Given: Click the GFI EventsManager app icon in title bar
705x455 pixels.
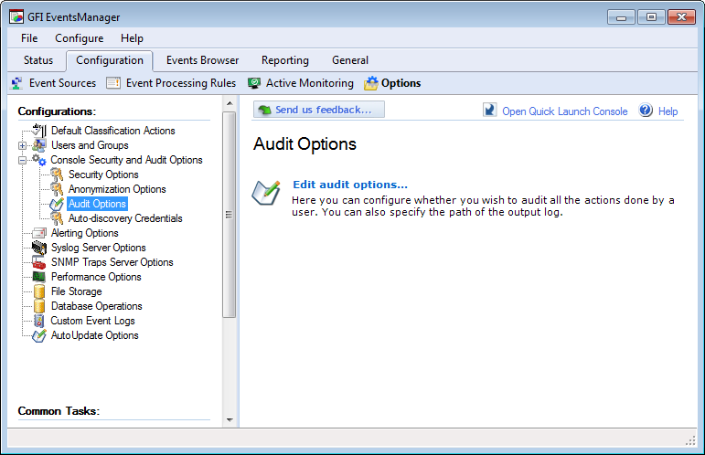Looking at the screenshot, I should coord(16,17).
